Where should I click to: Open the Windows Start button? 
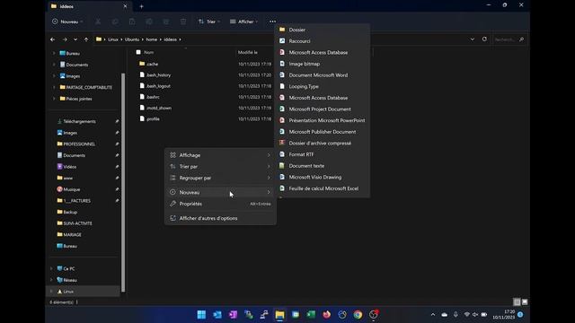(x=201, y=315)
